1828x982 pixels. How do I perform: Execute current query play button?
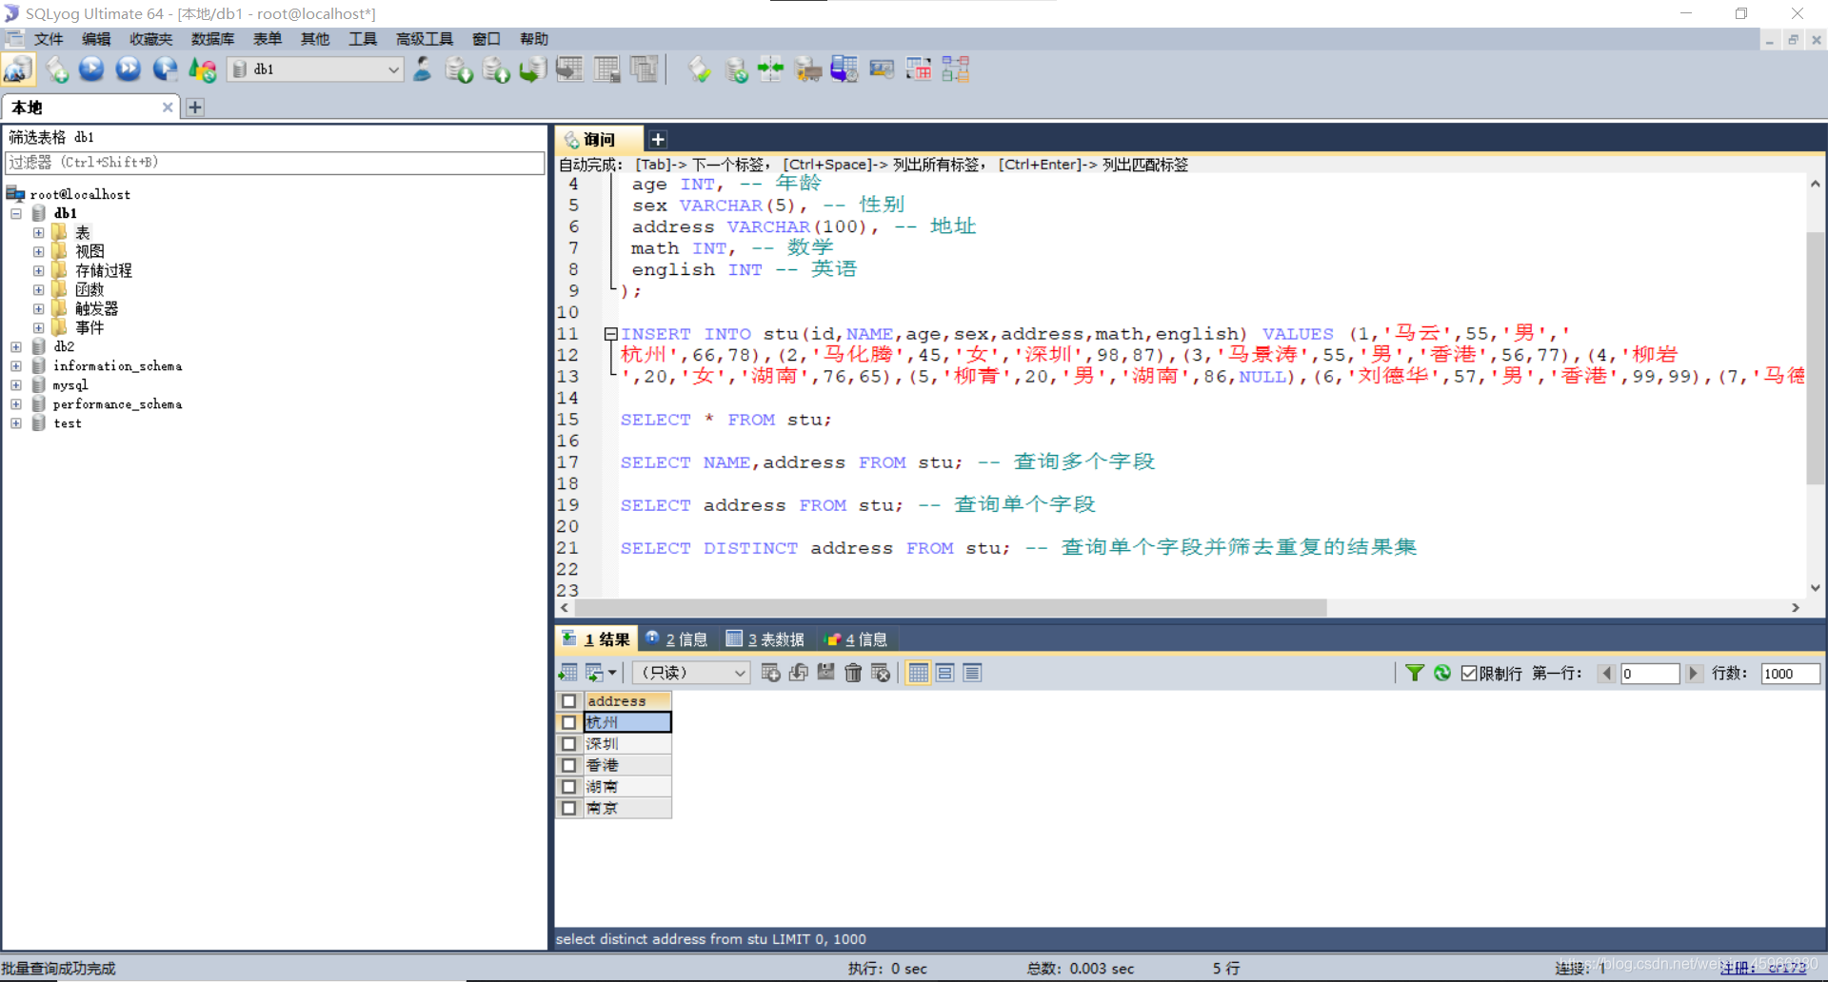click(91, 69)
